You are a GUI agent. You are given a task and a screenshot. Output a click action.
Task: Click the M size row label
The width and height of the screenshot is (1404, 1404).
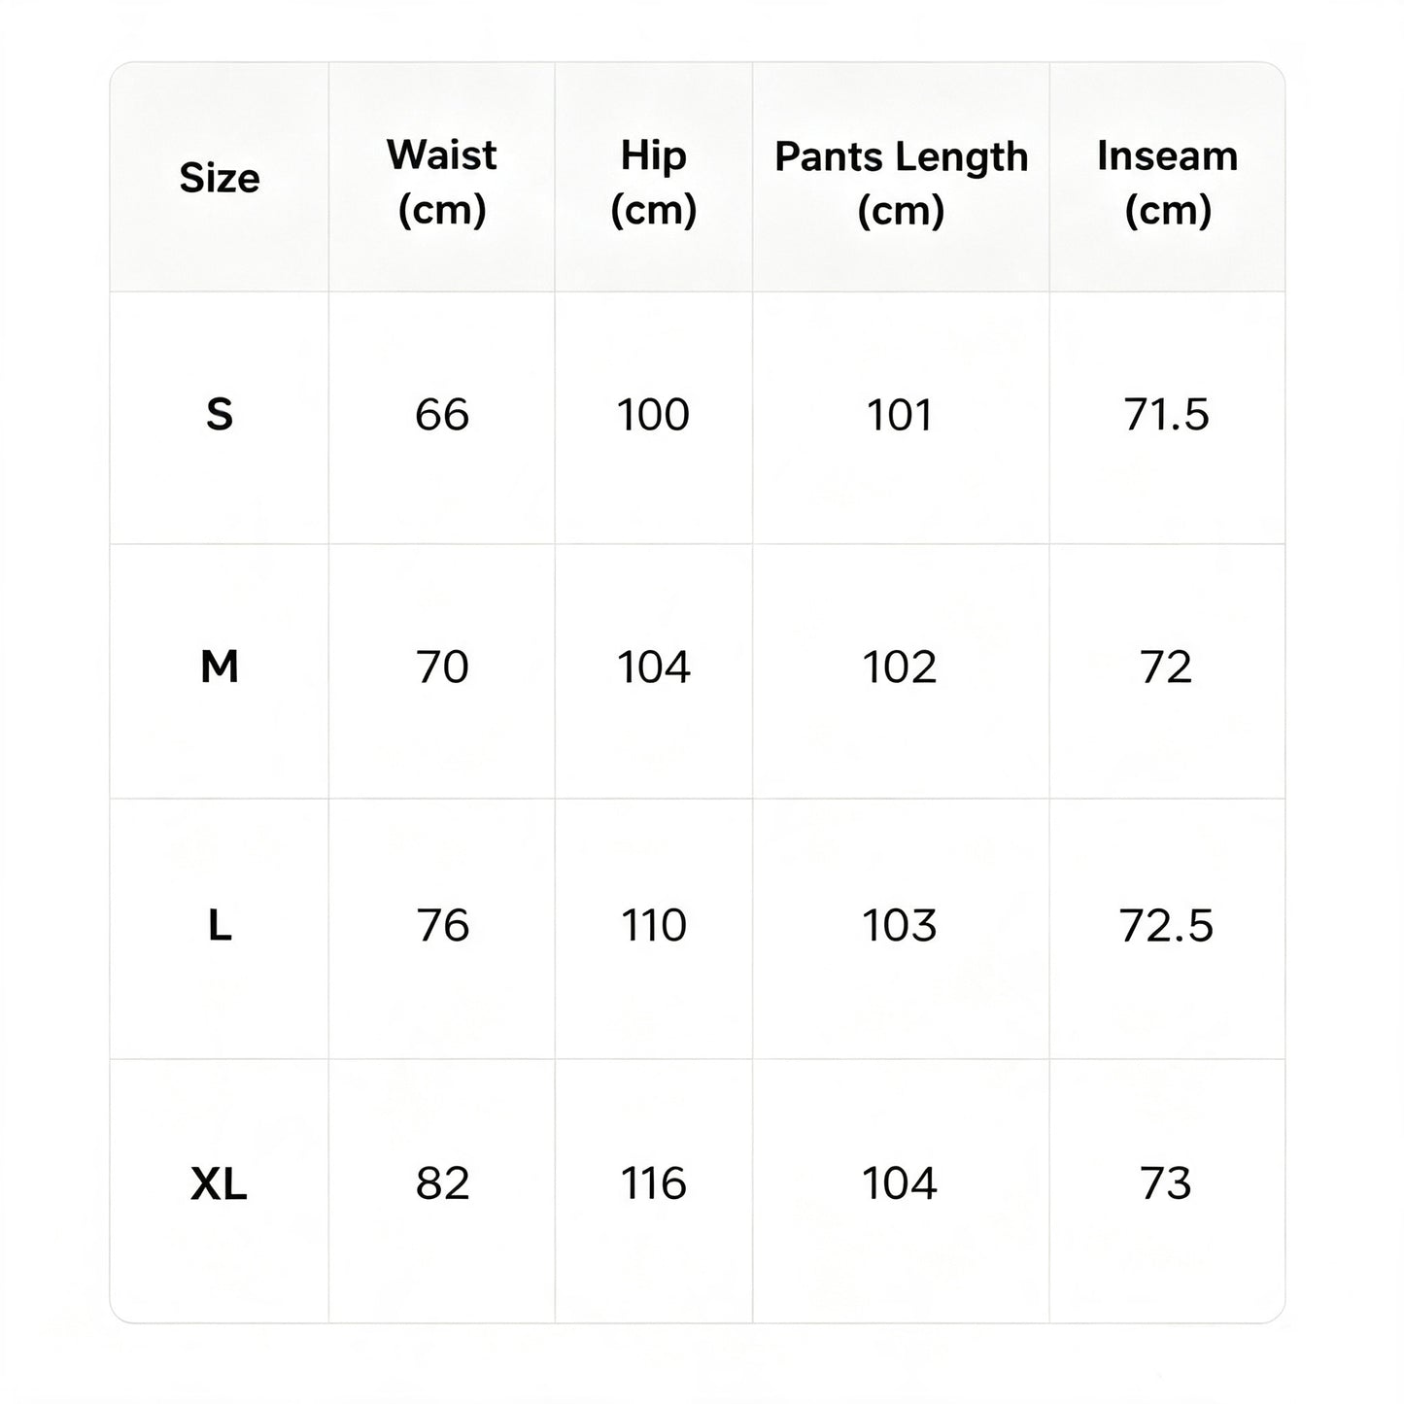(x=220, y=668)
